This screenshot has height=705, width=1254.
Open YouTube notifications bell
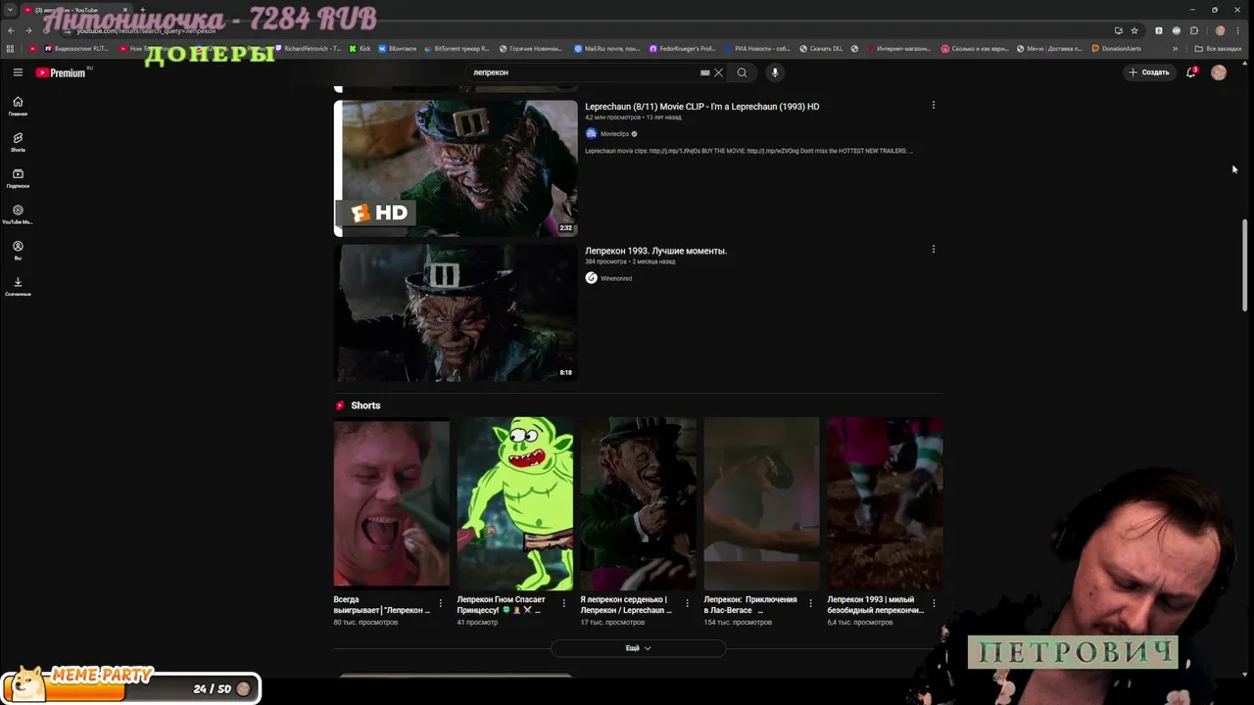pos(1191,72)
